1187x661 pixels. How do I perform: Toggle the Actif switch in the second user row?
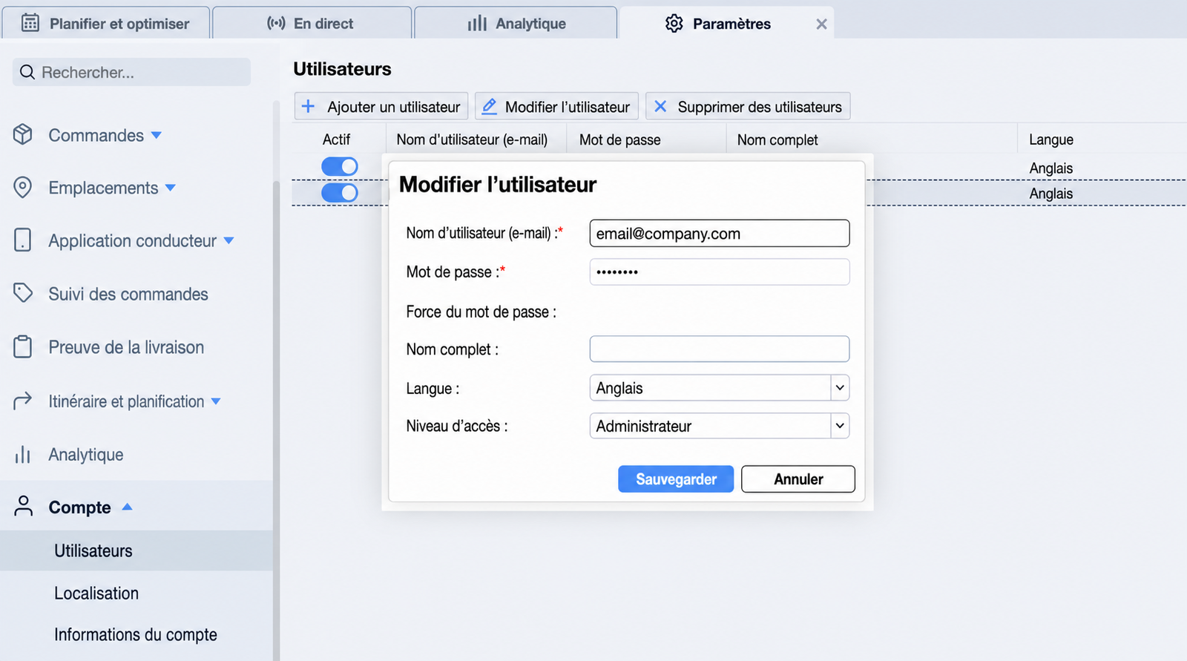point(340,193)
